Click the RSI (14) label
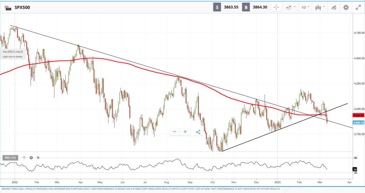 pos(10,157)
